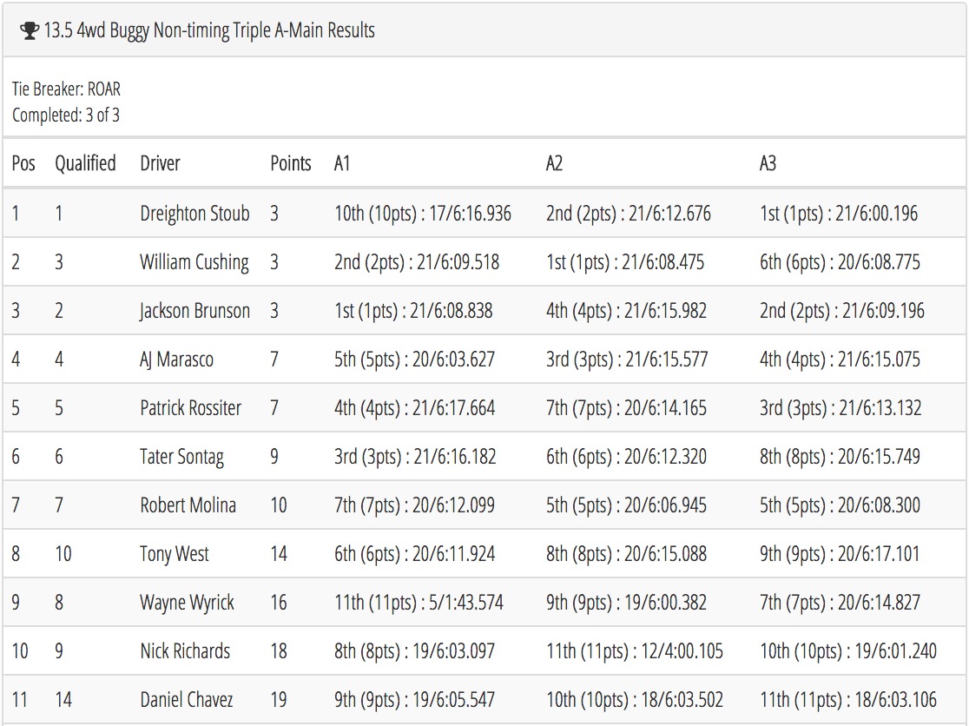Click A2 result '8th (8pts) : 20/6:15.088'

coord(627,553)
